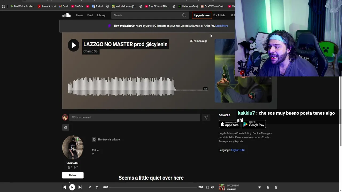Image resolution: width=342 pixels, height=192 pixels.
Task: Click the page vertical scrollbar
Action: (x=341, y=111)
